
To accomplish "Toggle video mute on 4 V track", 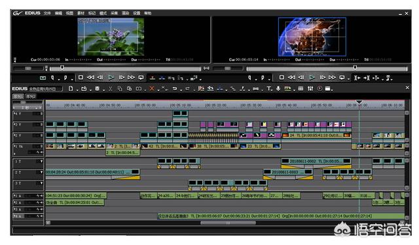I will pyautogui.click(x=41, y=114).
